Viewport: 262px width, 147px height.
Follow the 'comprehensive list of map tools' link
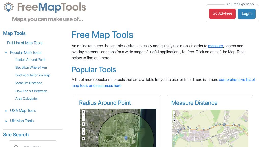pos(163,83)
